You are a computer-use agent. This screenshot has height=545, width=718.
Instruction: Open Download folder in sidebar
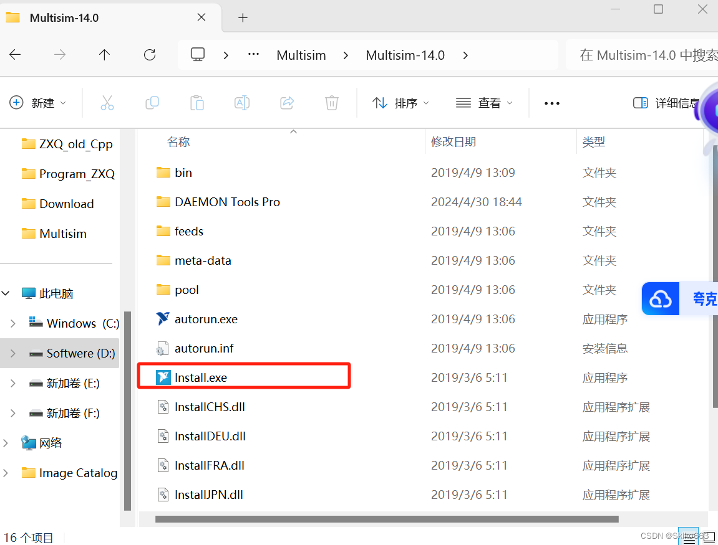tap(57, 204)
